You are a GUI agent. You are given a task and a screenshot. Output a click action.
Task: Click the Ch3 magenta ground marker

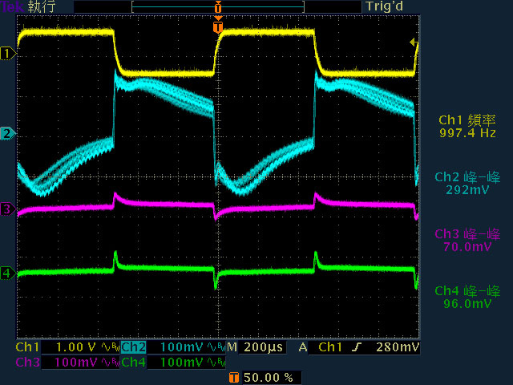[8, 209]
